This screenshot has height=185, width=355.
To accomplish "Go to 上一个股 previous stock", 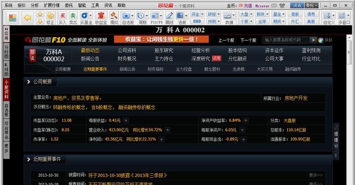I will 226,40.
